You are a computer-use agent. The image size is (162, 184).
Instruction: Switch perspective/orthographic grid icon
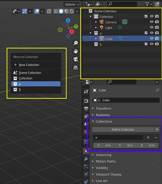(x=76, y=67)
